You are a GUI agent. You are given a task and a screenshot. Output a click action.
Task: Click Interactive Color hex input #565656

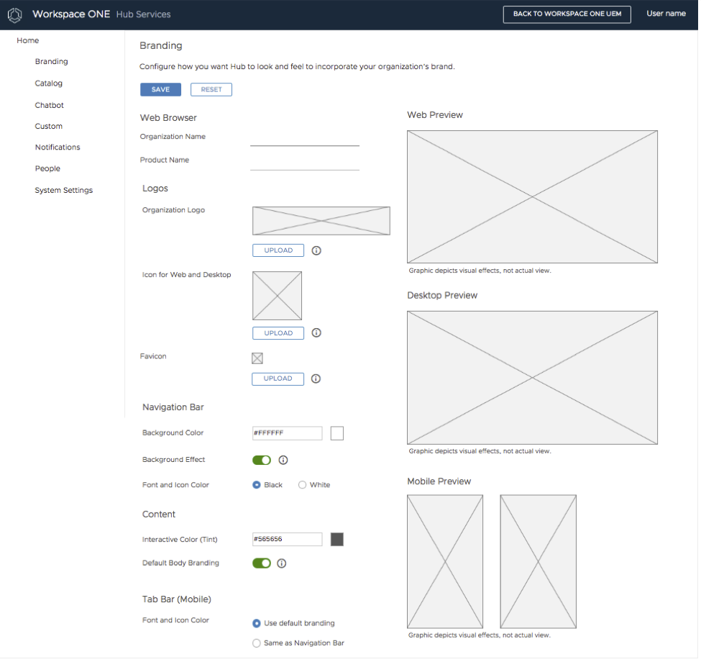coord(288,540)
